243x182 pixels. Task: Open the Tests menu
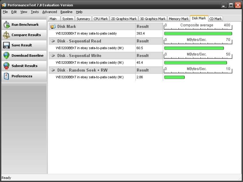pos(35,12)
